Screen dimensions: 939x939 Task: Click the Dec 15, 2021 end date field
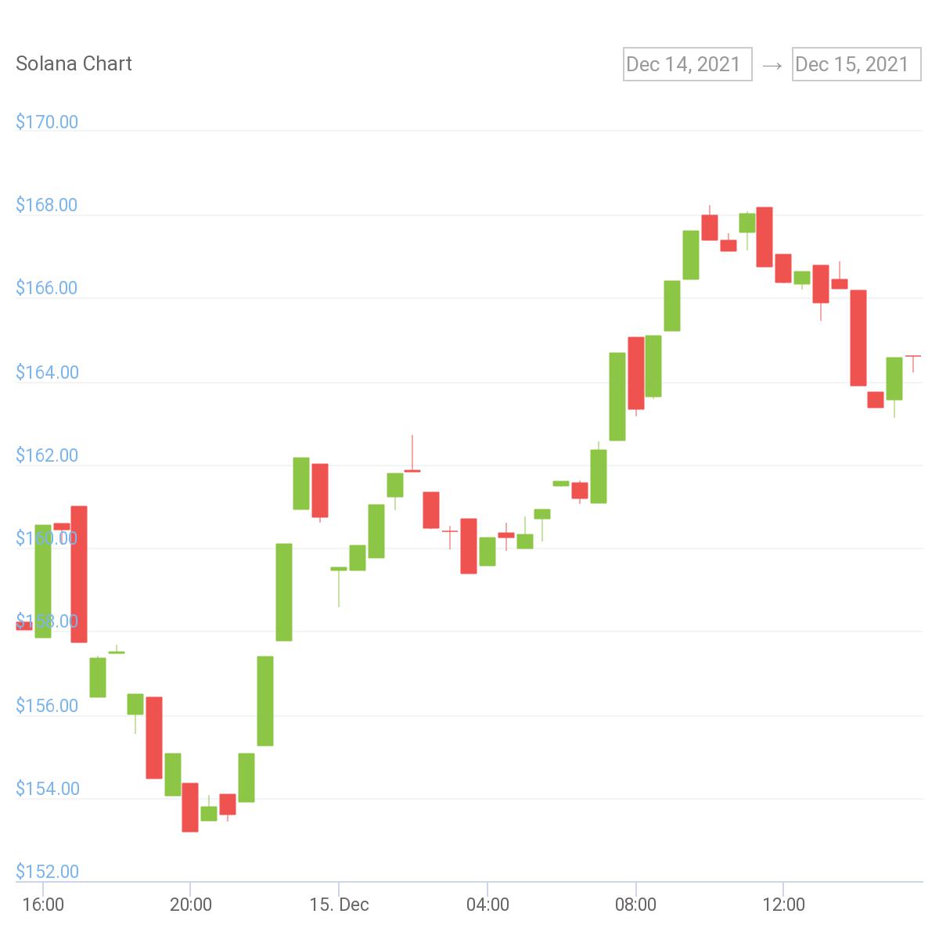(x=856, y=64)
